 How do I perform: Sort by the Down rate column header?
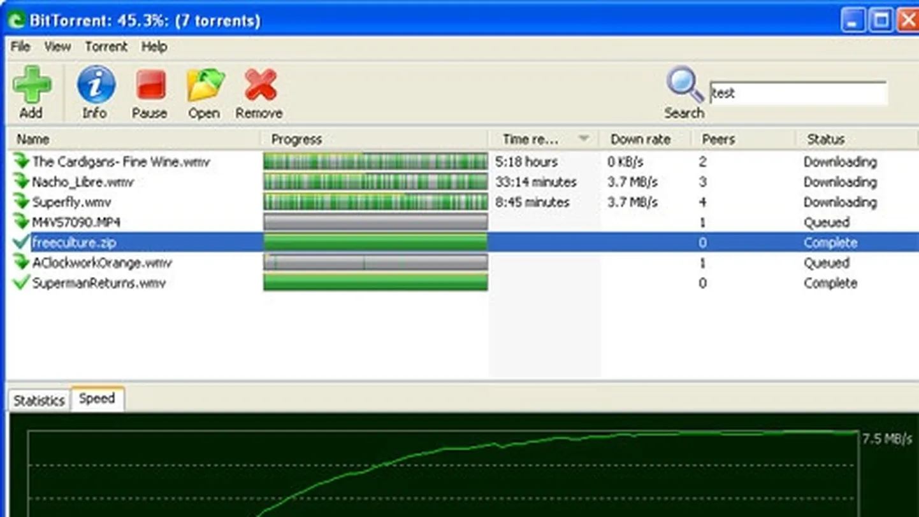[646, 139]
